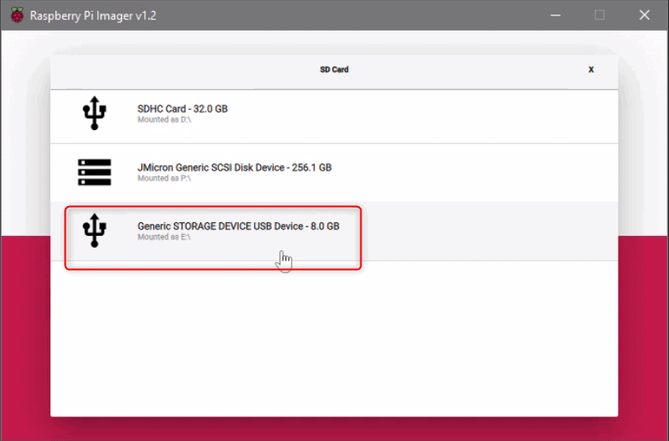Click the USB icon beside Generic STORAGE DEVICE
The width and height of the screenshot is (669, 441).
pyautogui.click(x=95, y=231)
